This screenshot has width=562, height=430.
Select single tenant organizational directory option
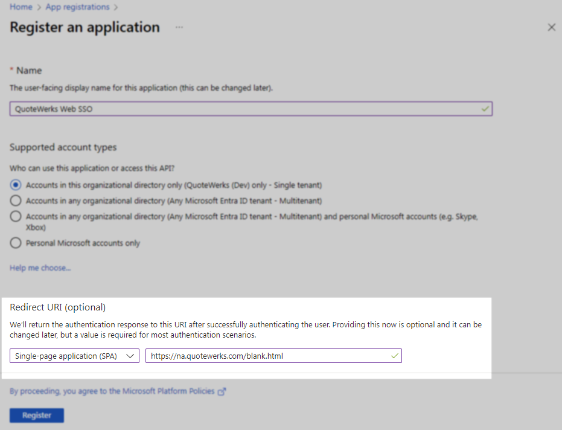(16, 185)
